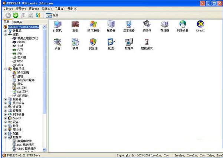
Task: Open the 帮助 menu
Action: [x=72, y=9]
